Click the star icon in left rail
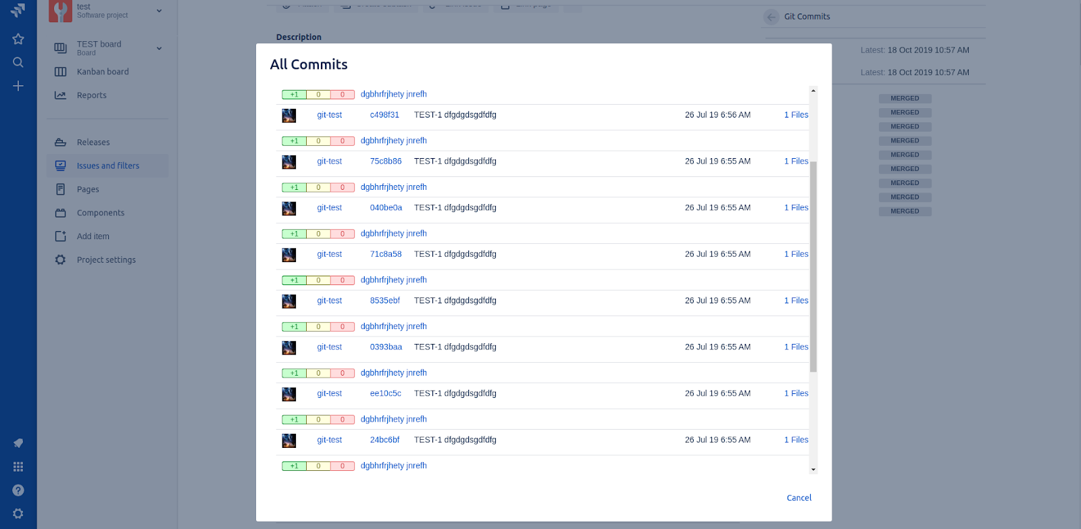1081x529 pixels. [x=18, y=39]
